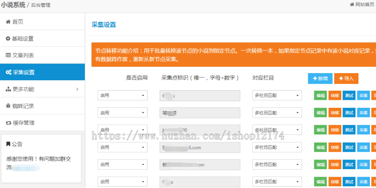Image resolution: width=376 pixels, height=188 pixels.
Task: Focus the identifier field ending with "00"
Action: coord(200,130)
